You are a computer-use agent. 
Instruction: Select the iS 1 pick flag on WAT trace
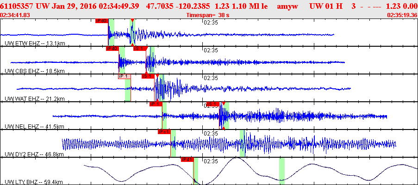click(x=148, y=76)
